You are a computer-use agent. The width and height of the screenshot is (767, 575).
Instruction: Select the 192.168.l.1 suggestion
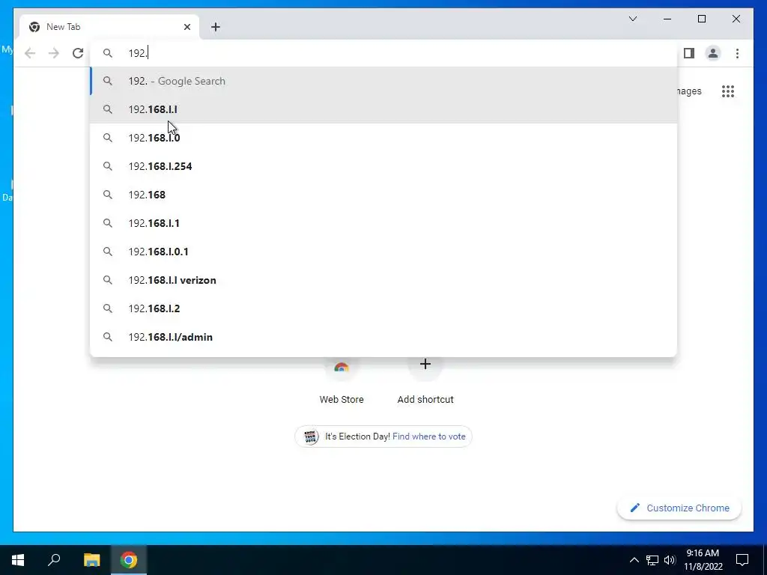tap(384, 223)
